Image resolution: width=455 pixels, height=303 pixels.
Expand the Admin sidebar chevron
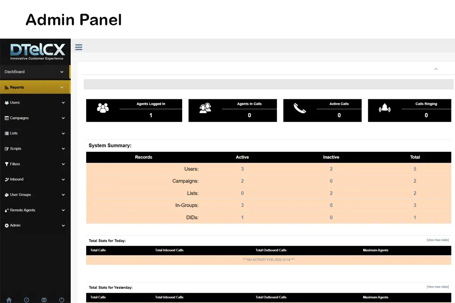(x=63, y=225)
